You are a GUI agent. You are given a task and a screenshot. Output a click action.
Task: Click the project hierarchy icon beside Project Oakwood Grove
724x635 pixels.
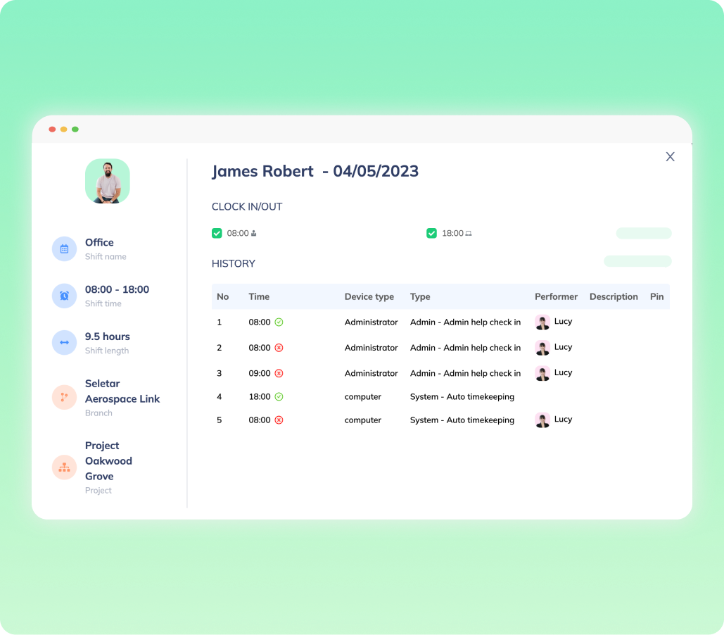(64, 467)
